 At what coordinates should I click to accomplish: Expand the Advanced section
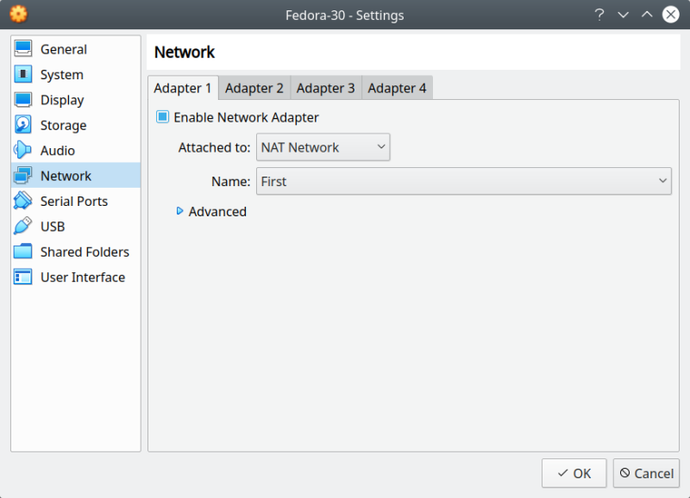pos(180,211)
